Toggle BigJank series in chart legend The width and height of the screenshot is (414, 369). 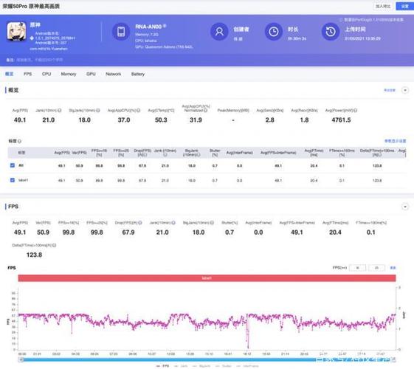pos(201,366)
